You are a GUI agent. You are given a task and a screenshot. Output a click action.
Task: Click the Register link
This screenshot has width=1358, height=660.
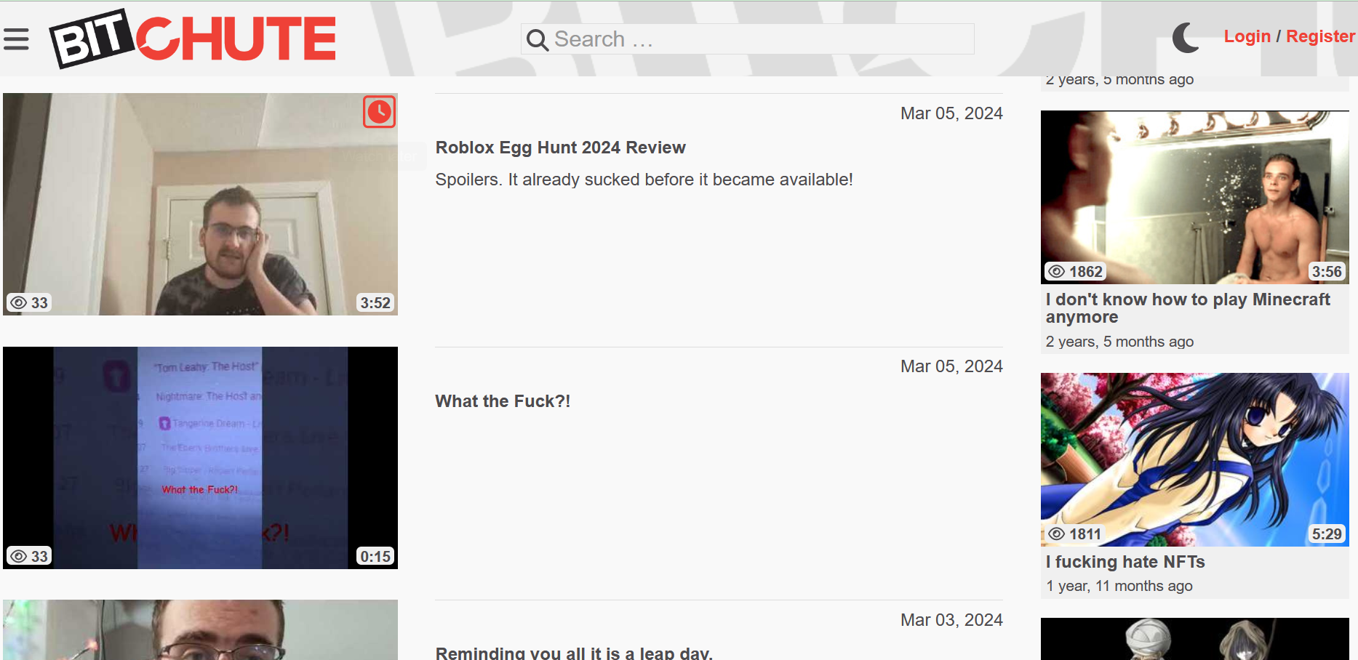(1319, 36)
